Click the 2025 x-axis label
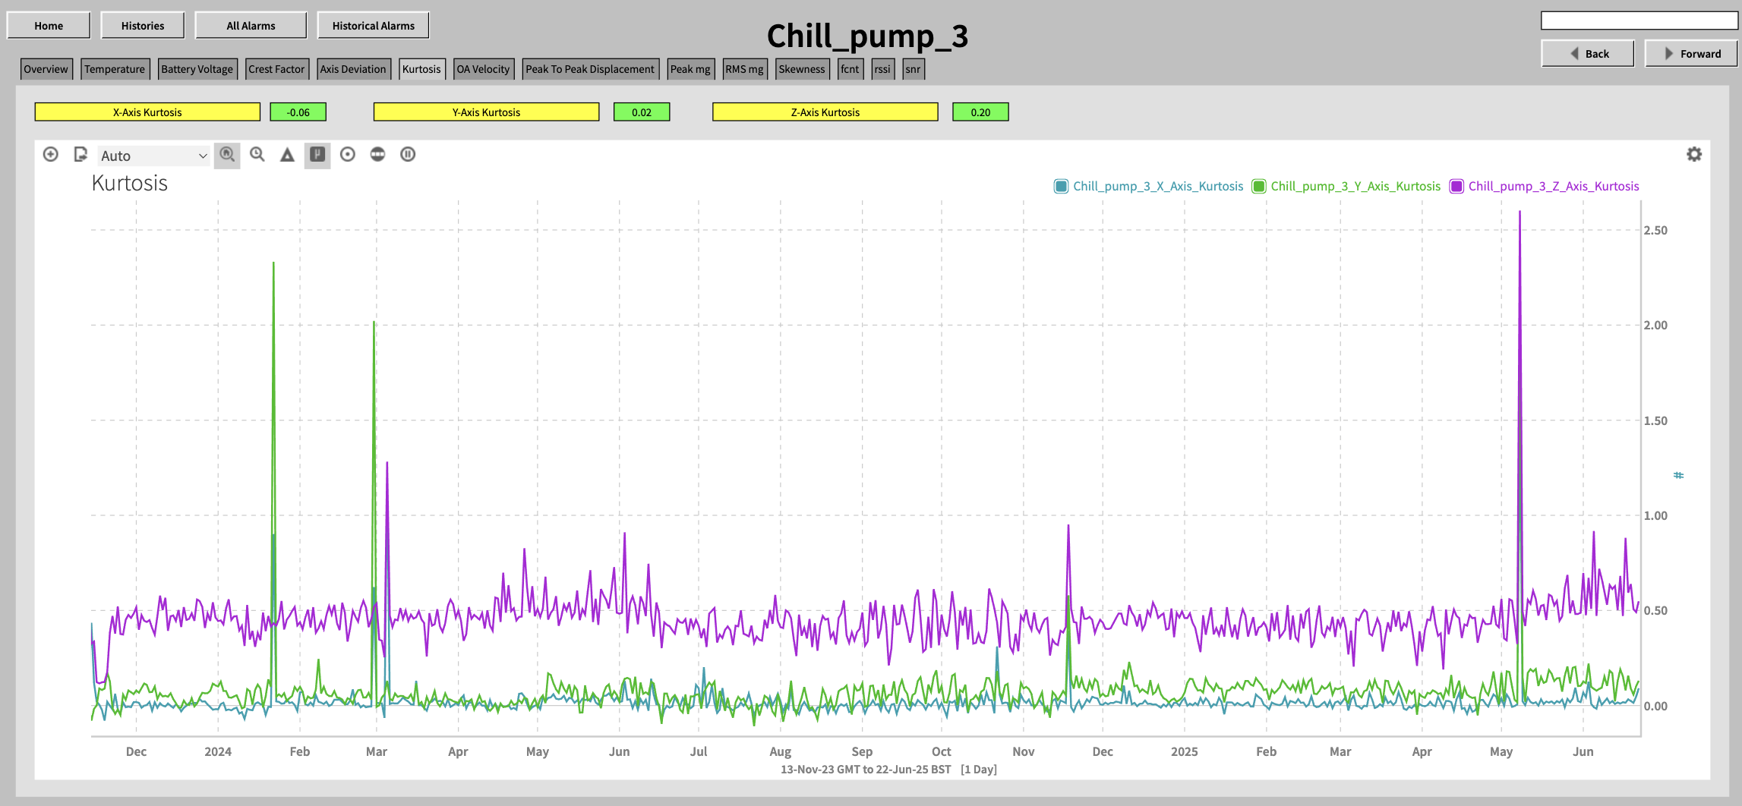 (x=1184, y=751)
